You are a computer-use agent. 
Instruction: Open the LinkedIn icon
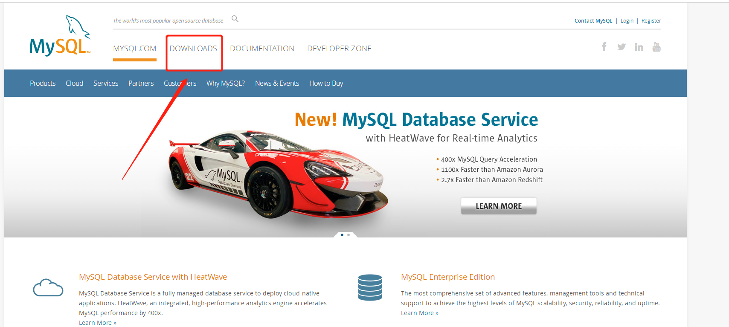(639, 47)
